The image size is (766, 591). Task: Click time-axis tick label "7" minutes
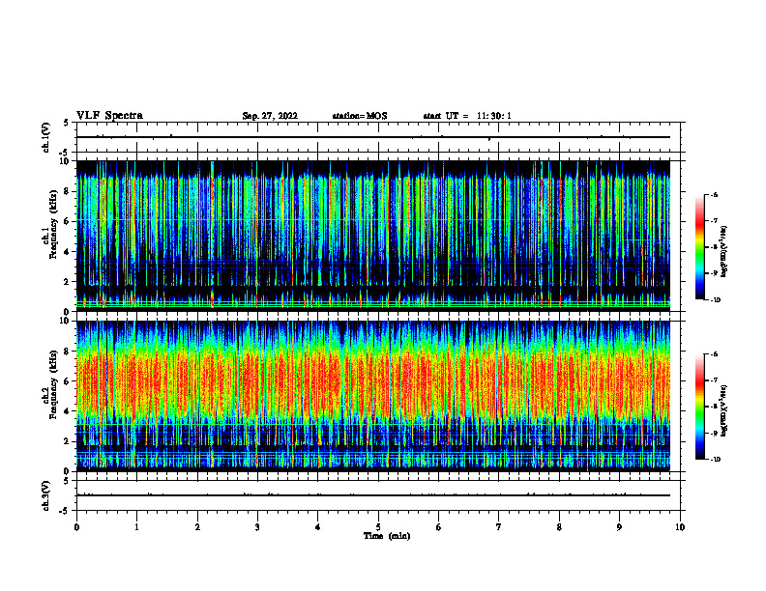coord(499,527)
